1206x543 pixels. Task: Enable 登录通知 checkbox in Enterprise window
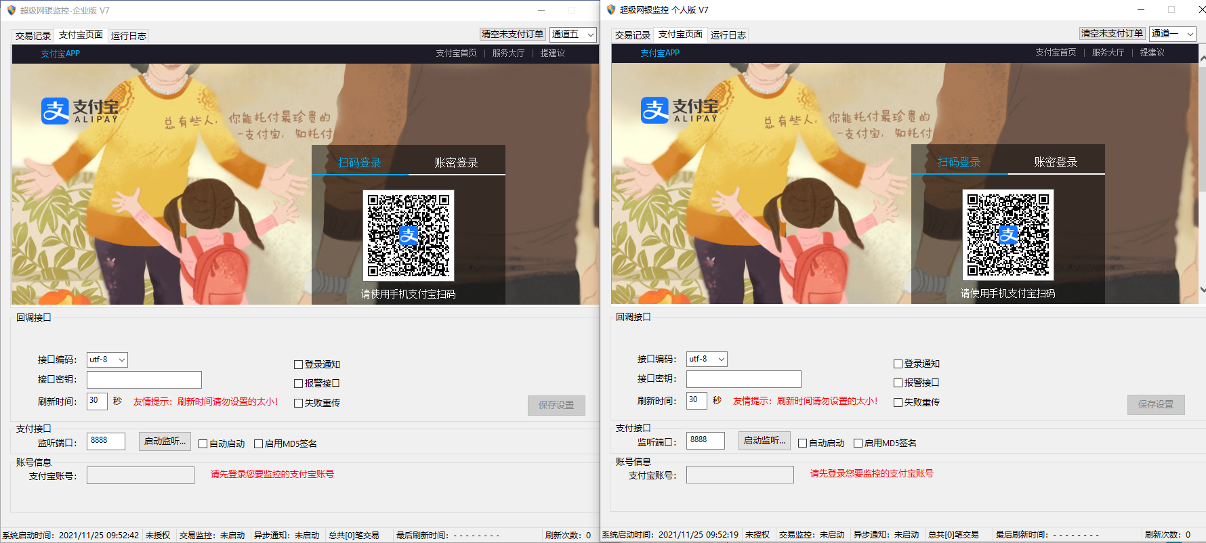click(x=298, y=364)
